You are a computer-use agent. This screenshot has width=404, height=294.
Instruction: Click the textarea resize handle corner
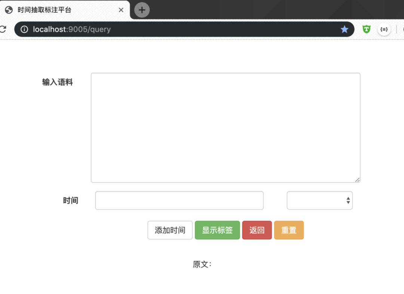coord(357,180)
